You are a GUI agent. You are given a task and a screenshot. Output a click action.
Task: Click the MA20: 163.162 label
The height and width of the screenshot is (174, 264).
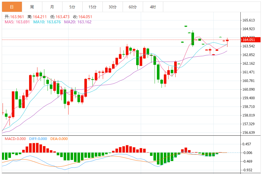point(78,22)
